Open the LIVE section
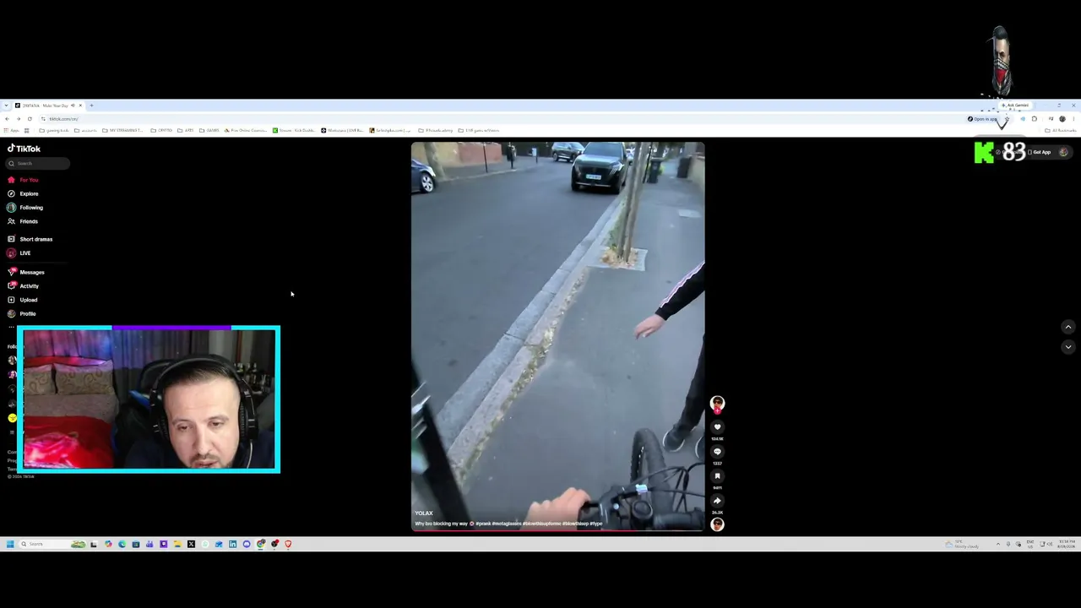The image size is (1081, 608). pyautogui.click(x=19, y=253)
